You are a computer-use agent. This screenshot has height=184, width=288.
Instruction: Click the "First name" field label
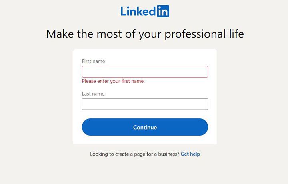coord(93,61)
